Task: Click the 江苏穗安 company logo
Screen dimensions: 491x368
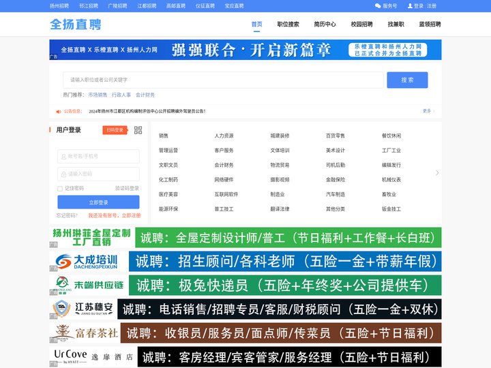Action: tap(83, 309)
